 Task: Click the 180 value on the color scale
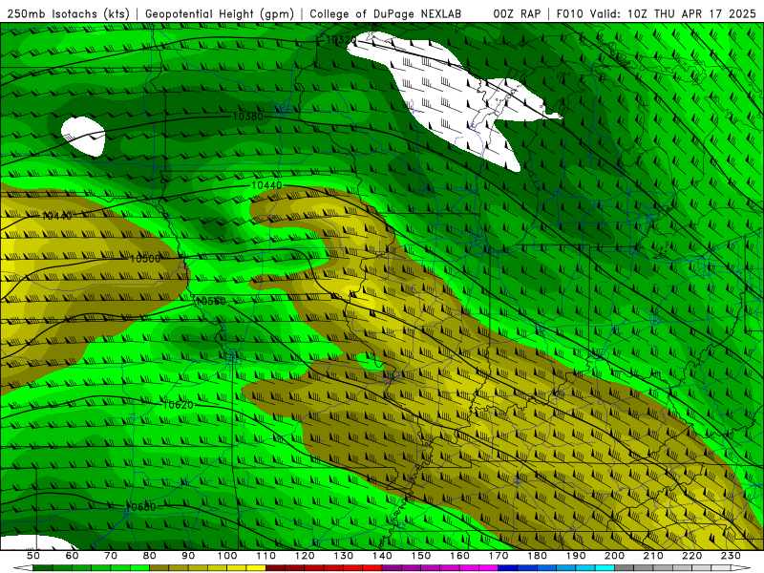coord(537,556)
